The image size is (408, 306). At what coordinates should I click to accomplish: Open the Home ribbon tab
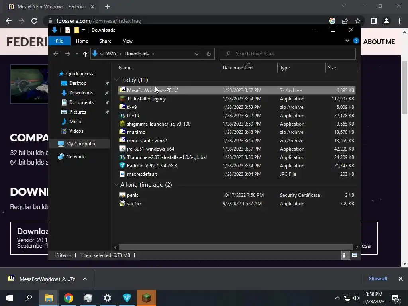82,41
